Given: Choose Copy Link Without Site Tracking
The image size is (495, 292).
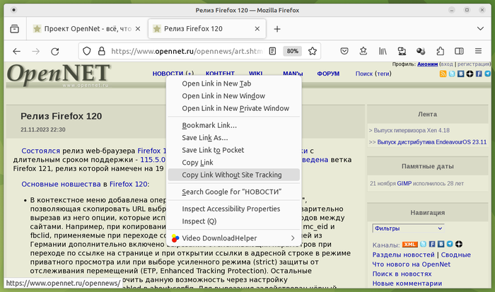Looking at the screenshot, I should [x=233, y=175].
